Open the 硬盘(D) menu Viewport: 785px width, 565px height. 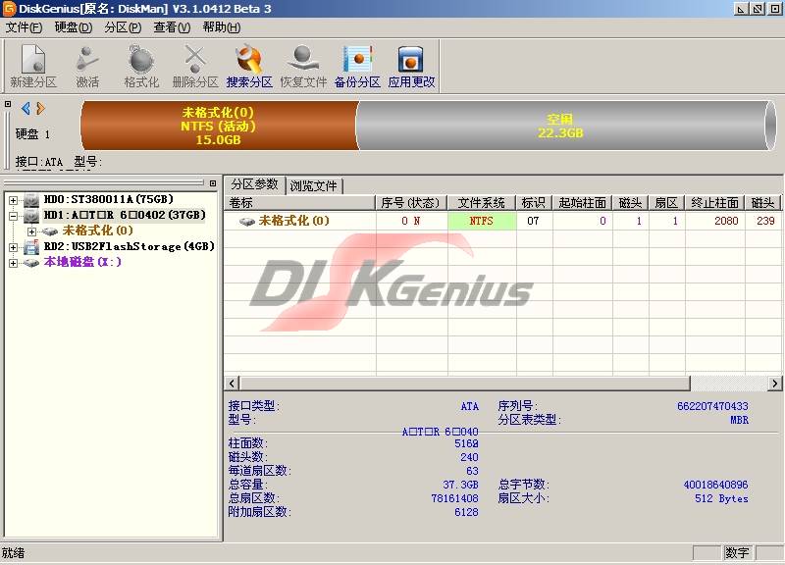point(73,27)
